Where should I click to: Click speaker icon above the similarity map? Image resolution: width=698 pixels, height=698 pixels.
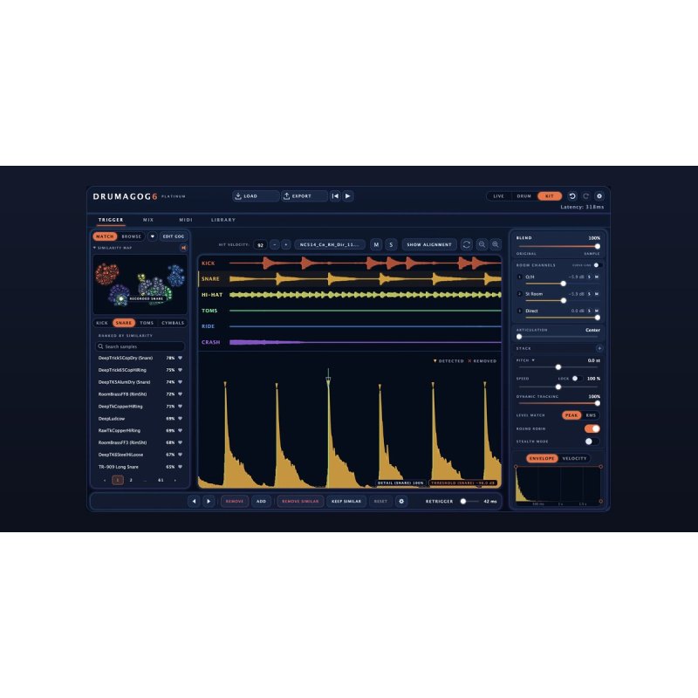(x=183, y=248)
